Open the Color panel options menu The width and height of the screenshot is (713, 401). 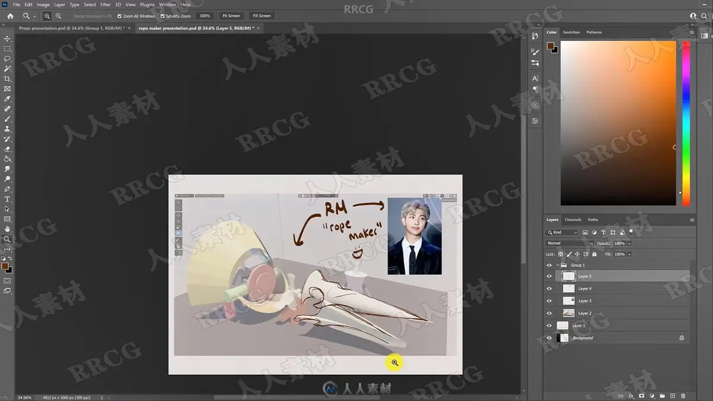coord(692,32)
